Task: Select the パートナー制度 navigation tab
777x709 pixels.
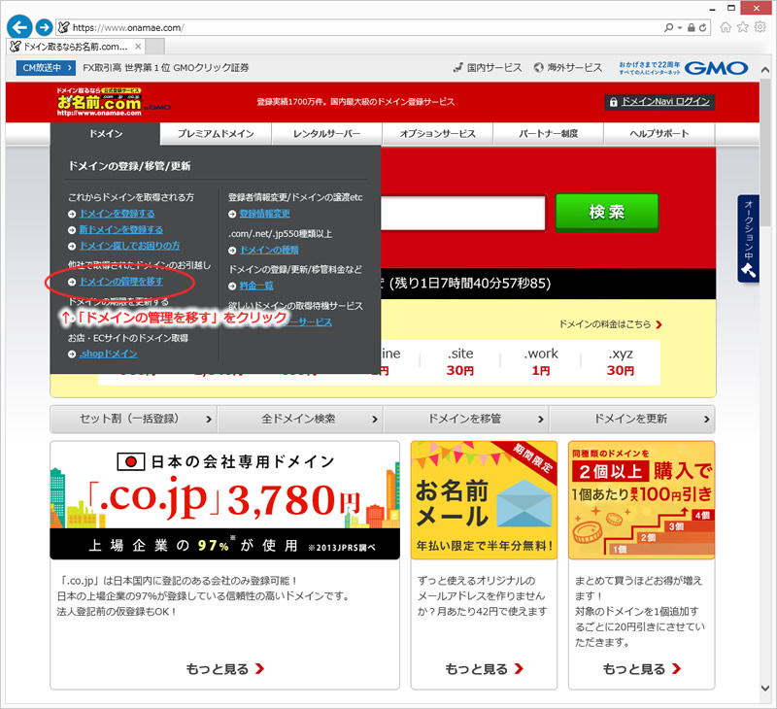Action: coord(549,134)
